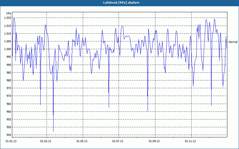Viewport: 239px width, 149px height.
Task: Click the 'Normal' marker label
Action: point(233,42)
